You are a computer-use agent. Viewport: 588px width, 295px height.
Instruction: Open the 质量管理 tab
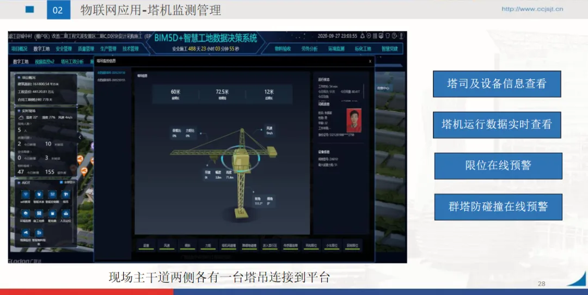click(x=86, y=49)
